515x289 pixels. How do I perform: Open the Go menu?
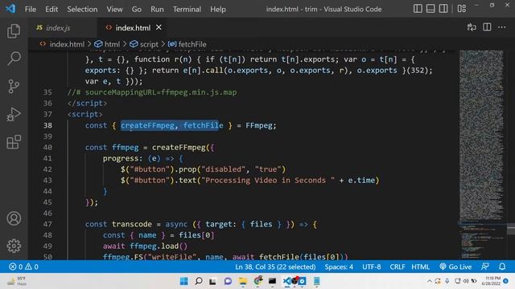137,9
